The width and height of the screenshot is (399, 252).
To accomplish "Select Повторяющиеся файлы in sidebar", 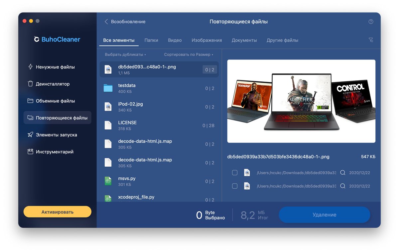I will tap(57, 118).
